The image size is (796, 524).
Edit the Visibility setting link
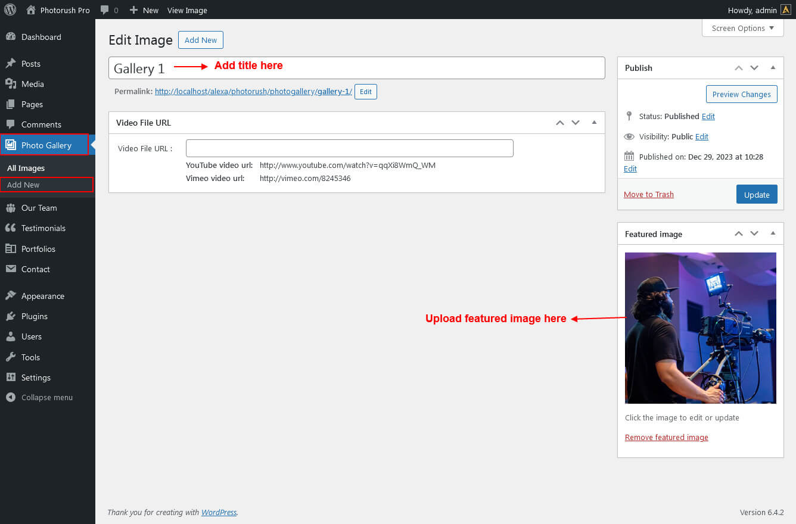pos(702,136)
